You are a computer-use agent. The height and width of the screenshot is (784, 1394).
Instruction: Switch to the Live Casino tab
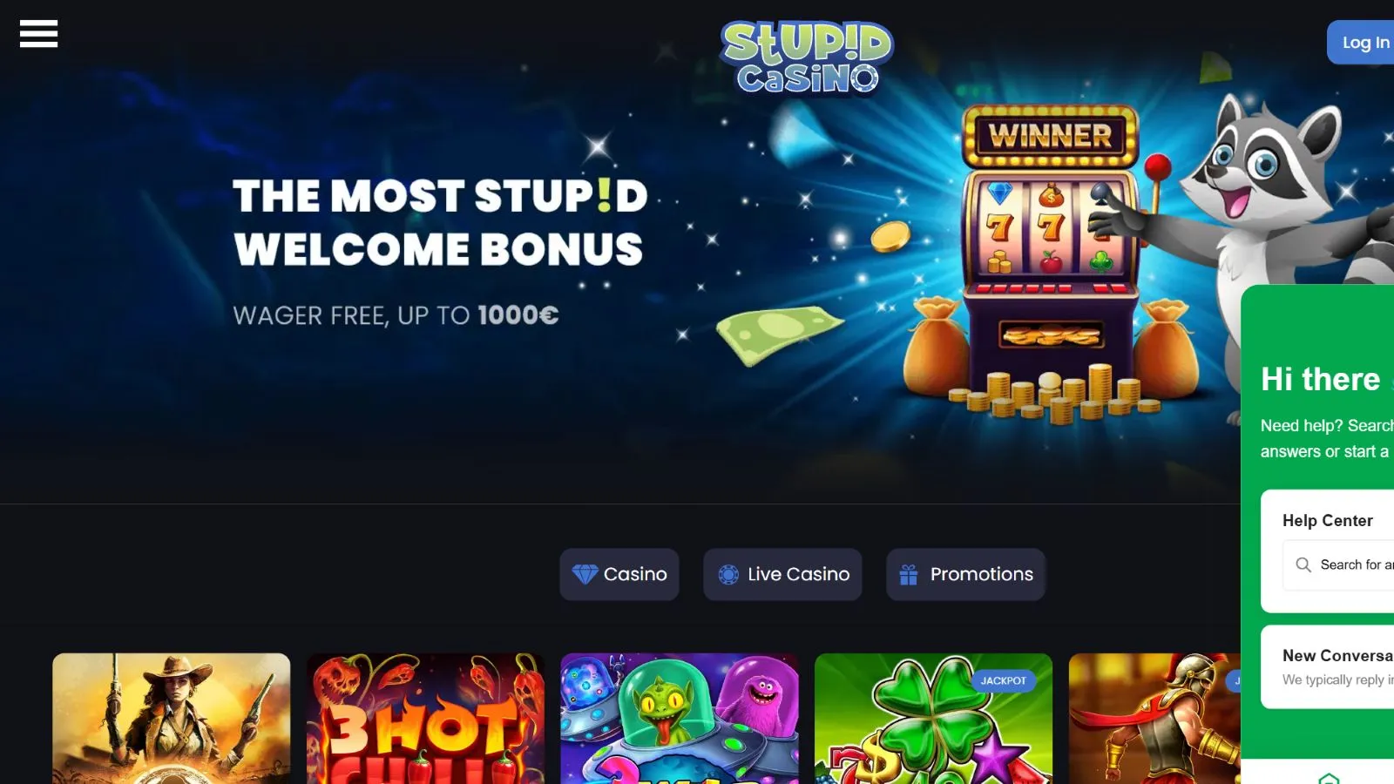(x=782, y=574)
